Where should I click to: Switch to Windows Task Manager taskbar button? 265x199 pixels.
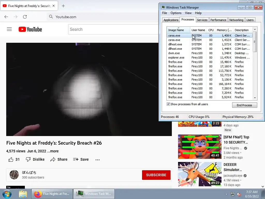coord(94,194)
